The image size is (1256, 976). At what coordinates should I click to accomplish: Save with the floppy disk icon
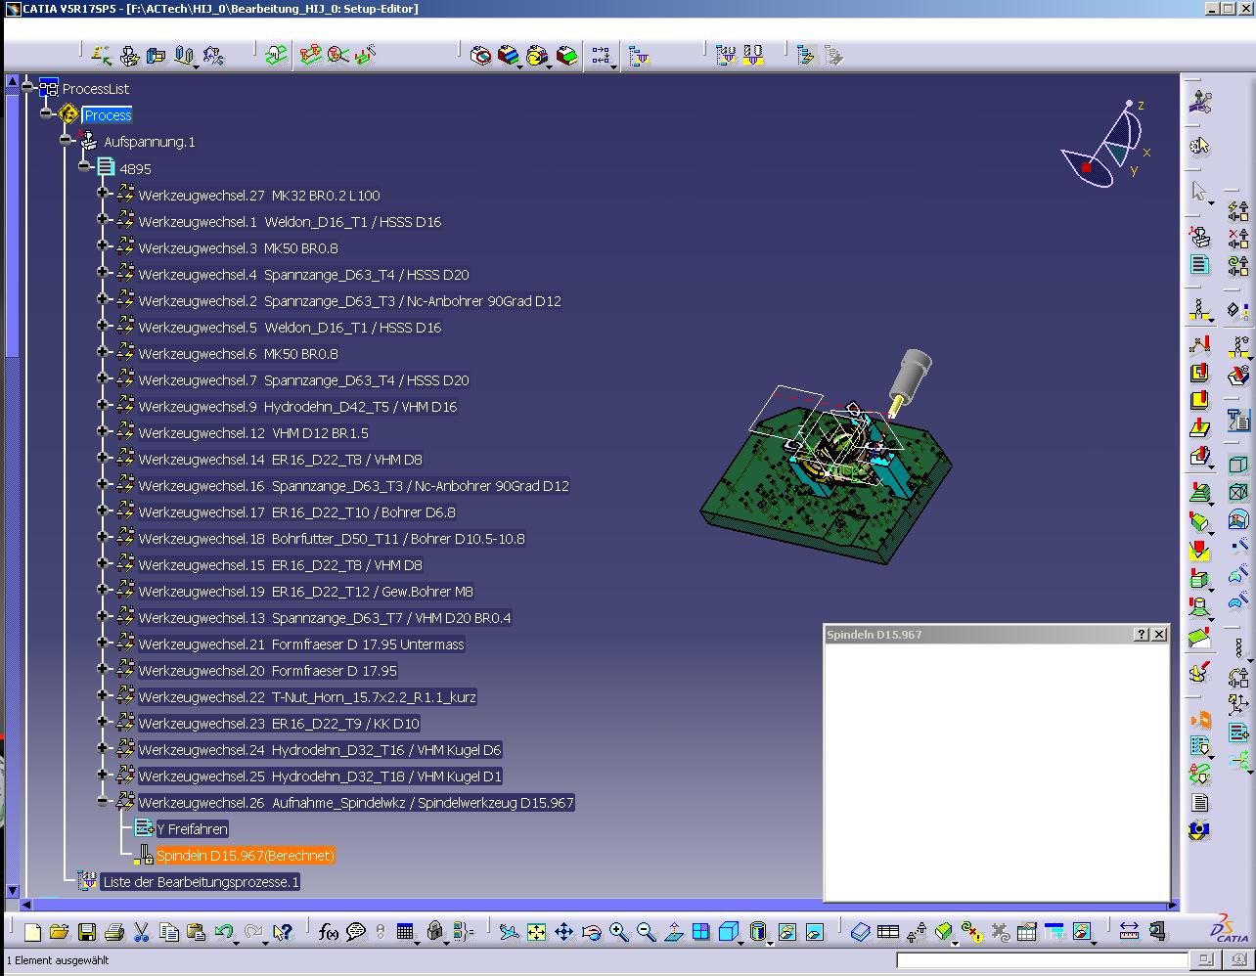(86, 932)
